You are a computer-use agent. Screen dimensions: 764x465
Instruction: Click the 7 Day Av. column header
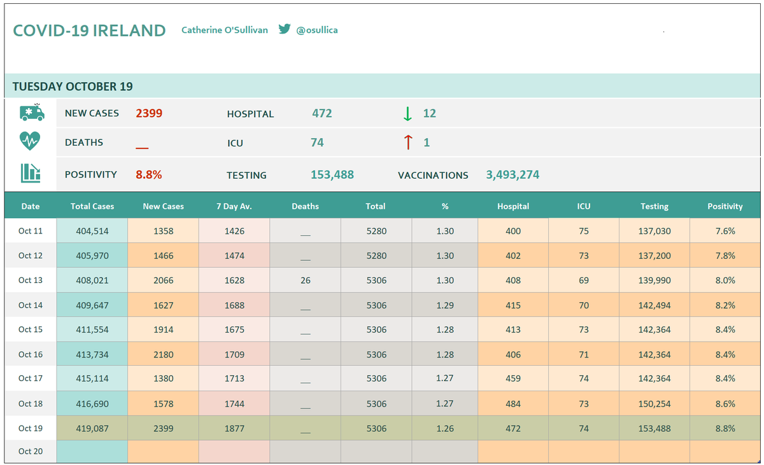pos(234,206)
